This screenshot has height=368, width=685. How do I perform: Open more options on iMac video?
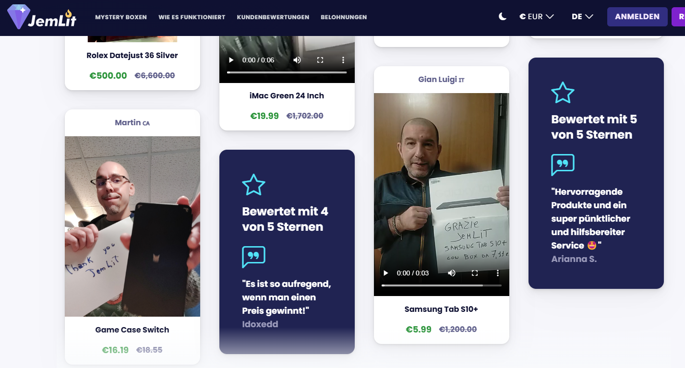[343, 60]
